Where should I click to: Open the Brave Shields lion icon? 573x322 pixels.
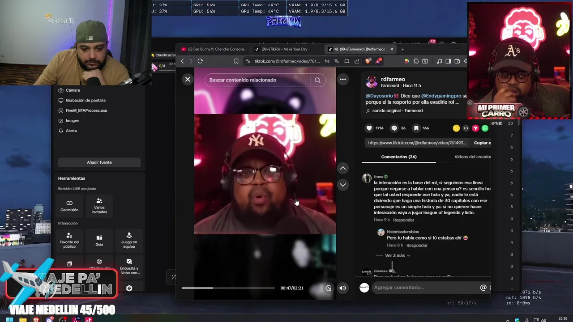click(x=368, y=61)
